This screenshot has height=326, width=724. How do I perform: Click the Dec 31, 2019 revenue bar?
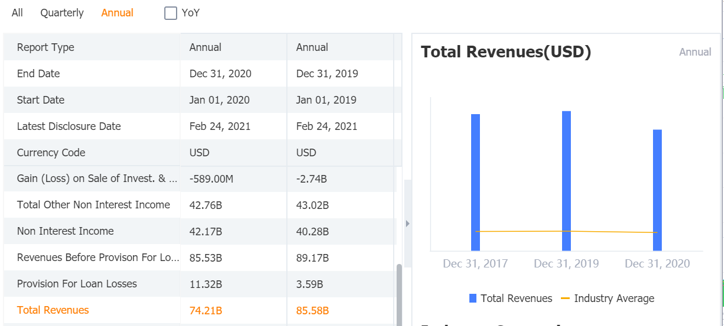(x=566, y=180)
